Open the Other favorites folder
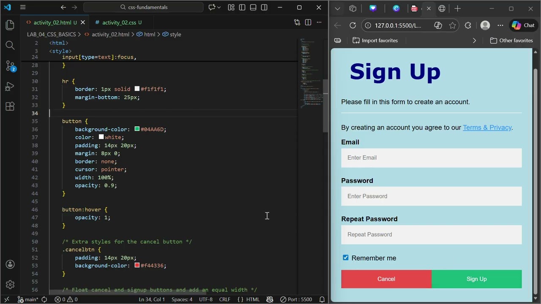Image resolution: width=541 pixels, height=304 pixels. tap(511, 41)
